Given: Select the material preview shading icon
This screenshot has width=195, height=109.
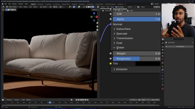Looking at the screenshot, I should click(x=91, y=7).
